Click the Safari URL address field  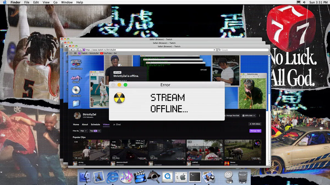click(150, 50)
